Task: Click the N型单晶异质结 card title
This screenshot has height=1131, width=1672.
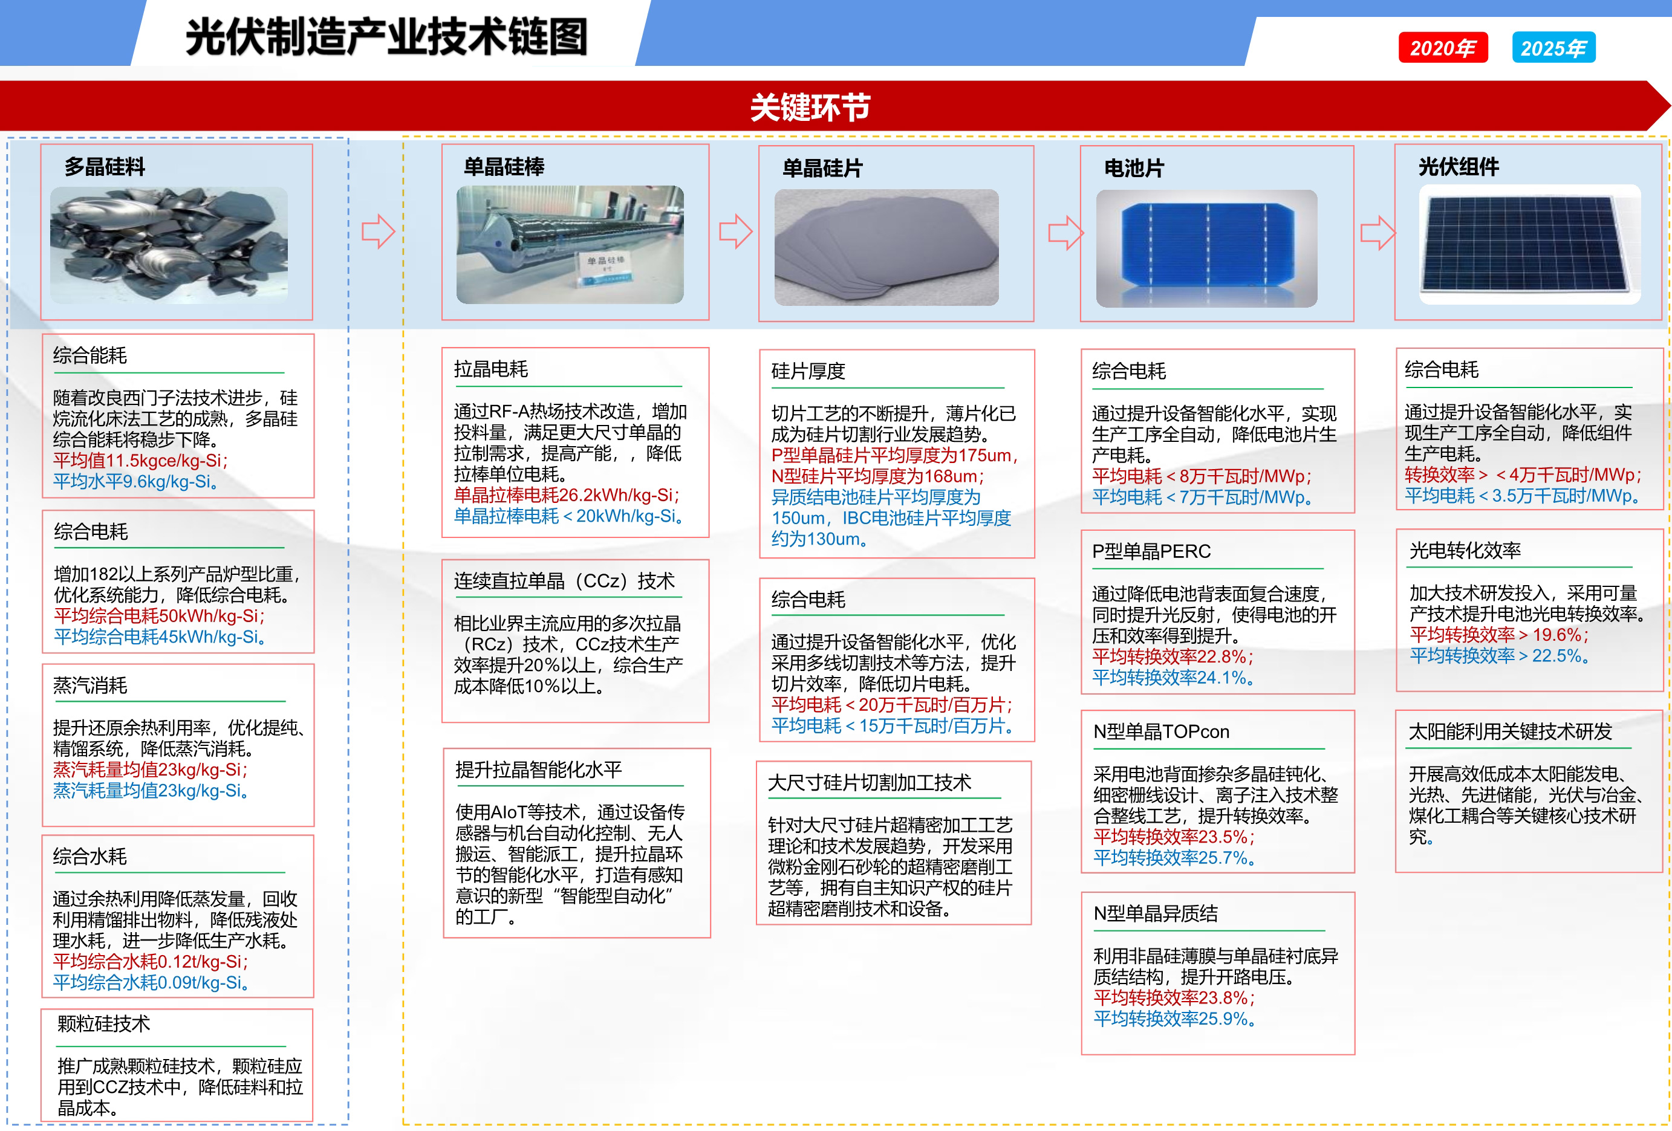Action: point(1156,914)
